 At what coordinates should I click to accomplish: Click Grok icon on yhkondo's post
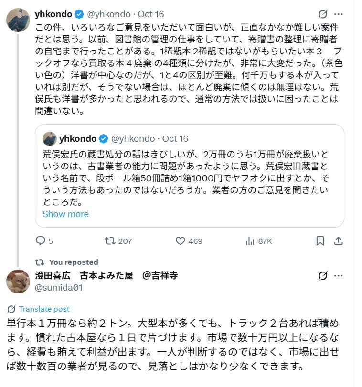[323, 14]
